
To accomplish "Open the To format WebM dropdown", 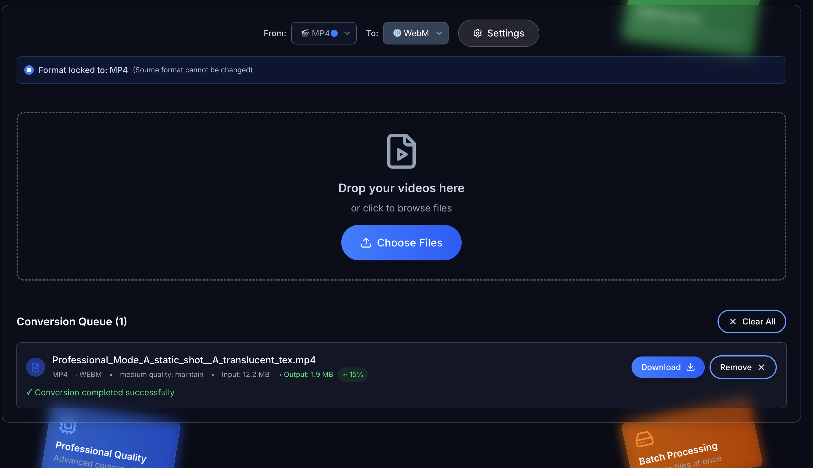I will [x=415, y=33].
